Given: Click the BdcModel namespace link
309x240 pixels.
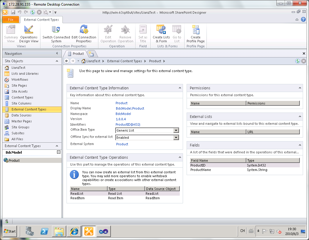Looking at the screenshot, I should click(x=123, y=114).
